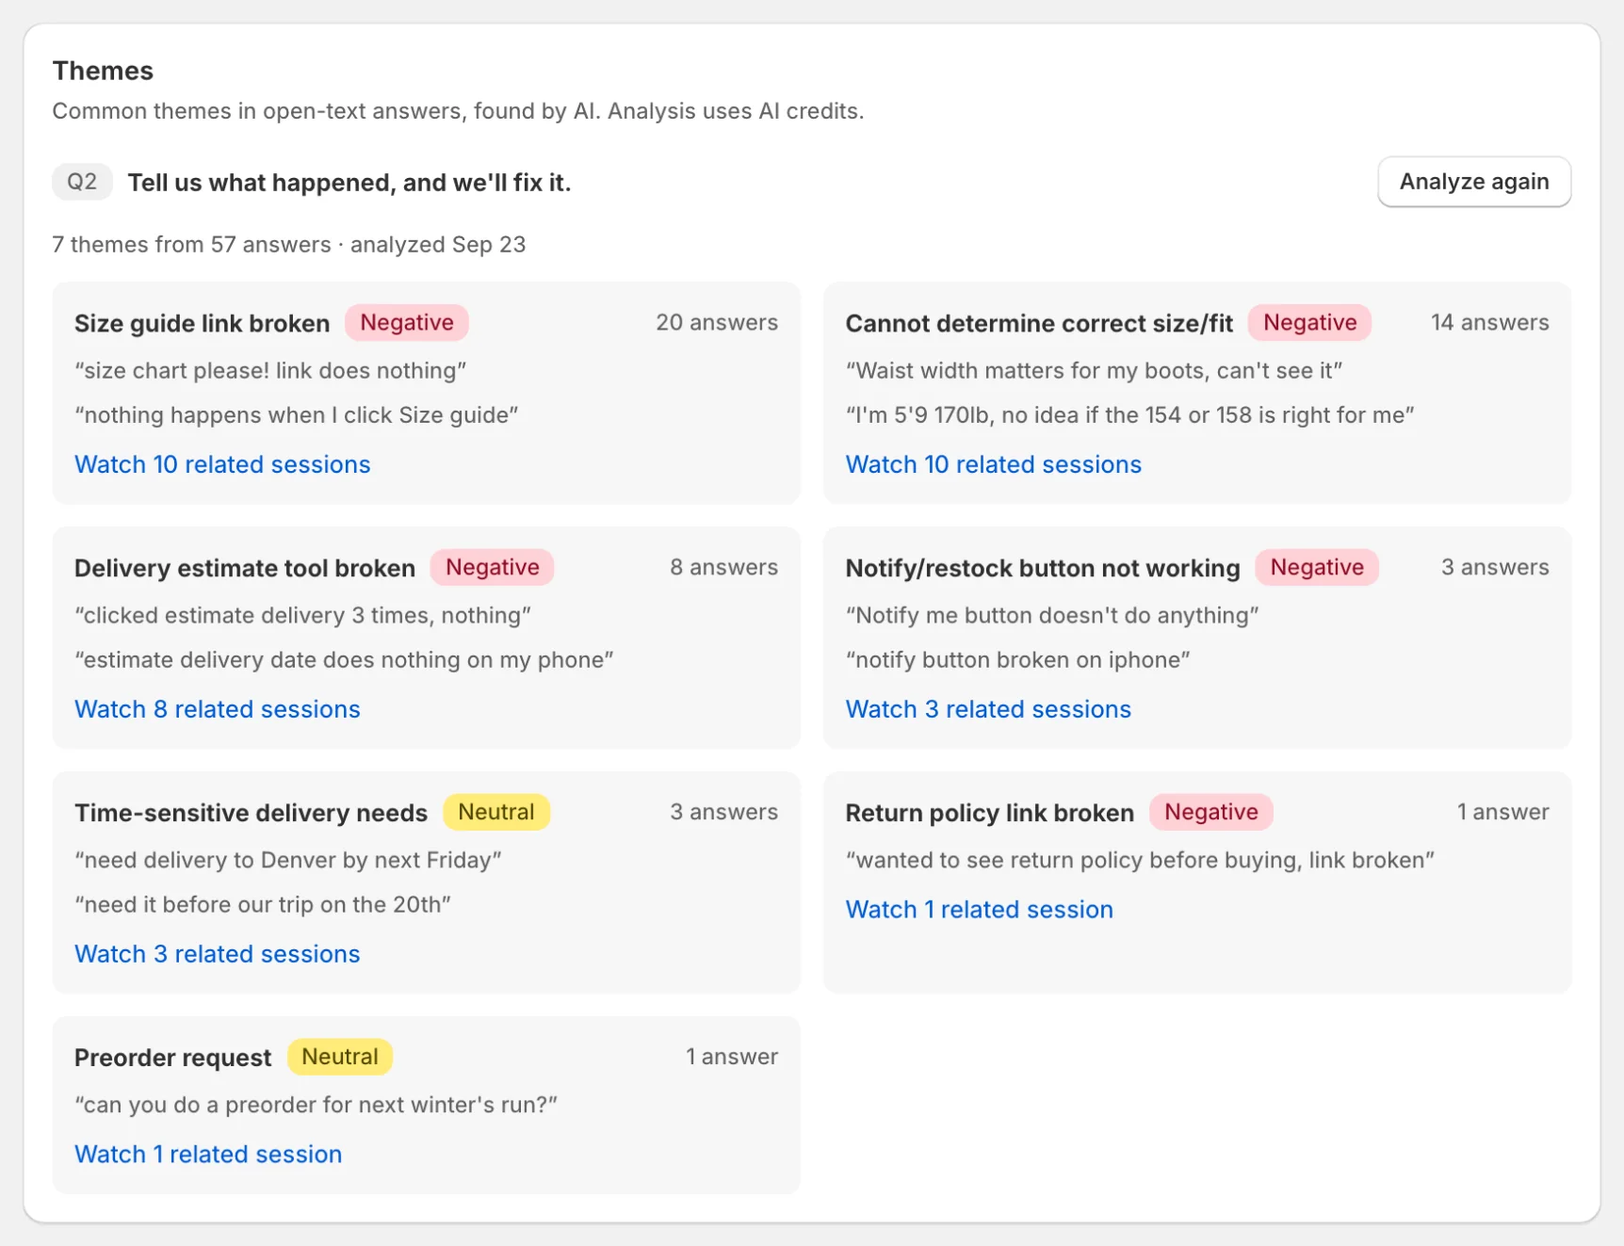The image size is (1624, 1246).
Task: Click 3 answers on Notify/restock card
Action: [x=1495, y=567]
